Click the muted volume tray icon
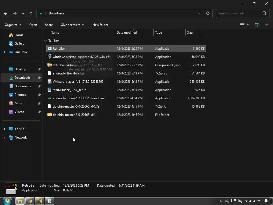 [x=227, y=201]
